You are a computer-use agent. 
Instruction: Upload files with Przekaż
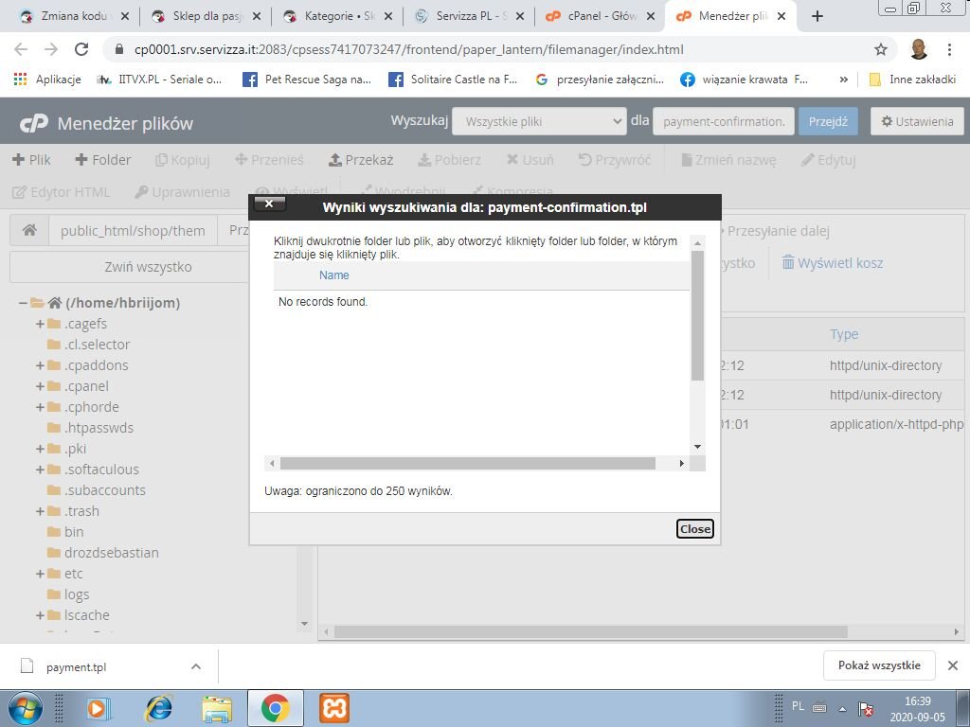coord(361,159)
